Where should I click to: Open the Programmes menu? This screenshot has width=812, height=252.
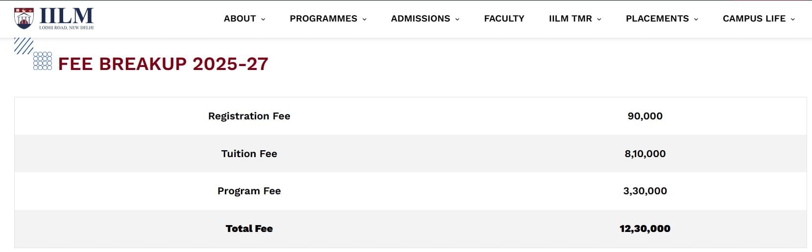[x=323, y=19]
